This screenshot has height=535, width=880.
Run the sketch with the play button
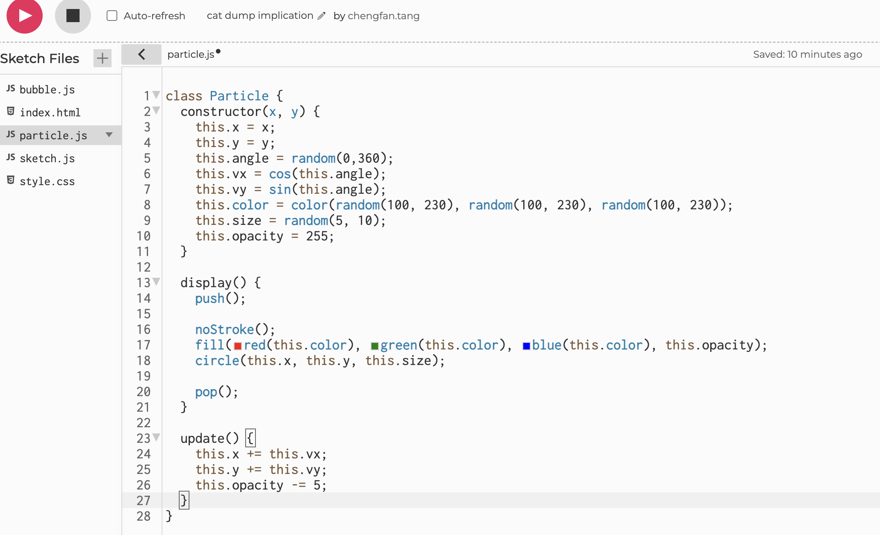(x=25, y=16)
